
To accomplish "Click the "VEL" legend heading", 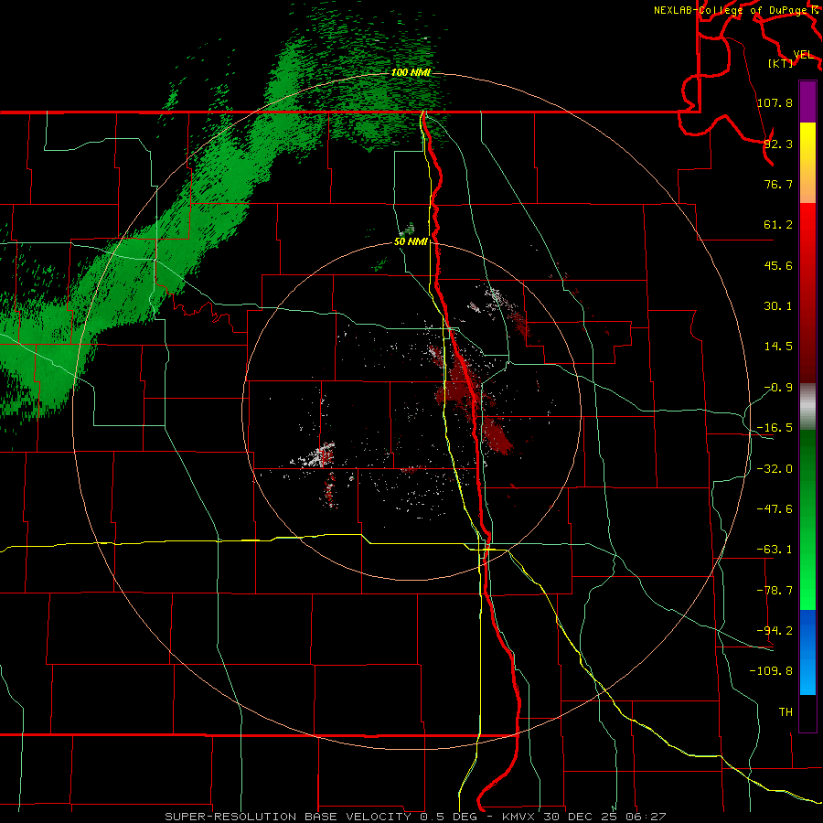I will (804, 55).
